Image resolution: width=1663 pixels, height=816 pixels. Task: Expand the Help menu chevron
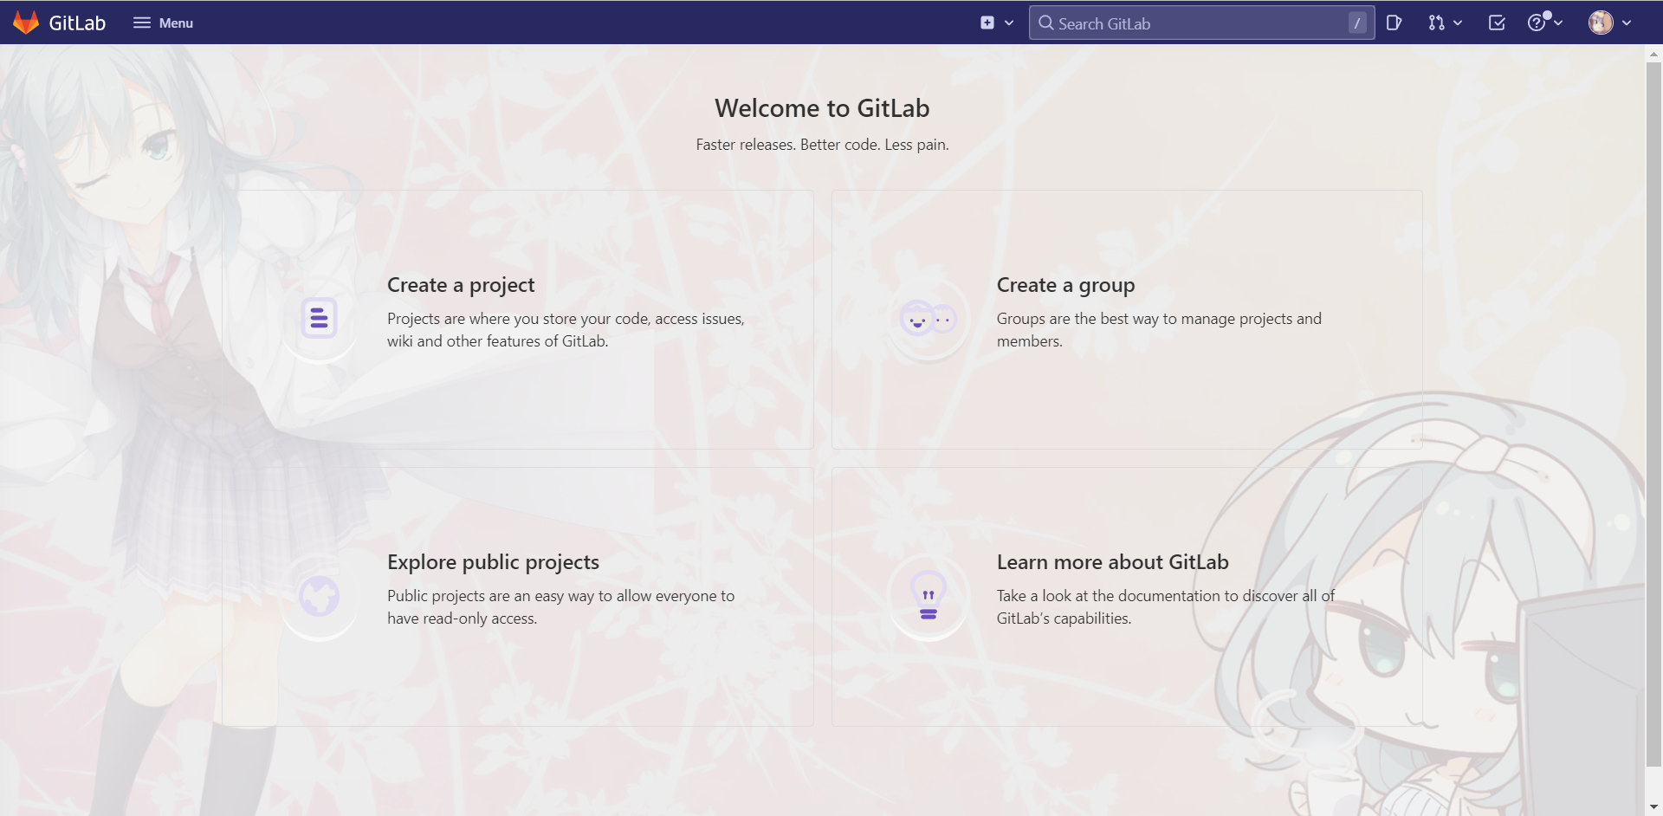1558,23
